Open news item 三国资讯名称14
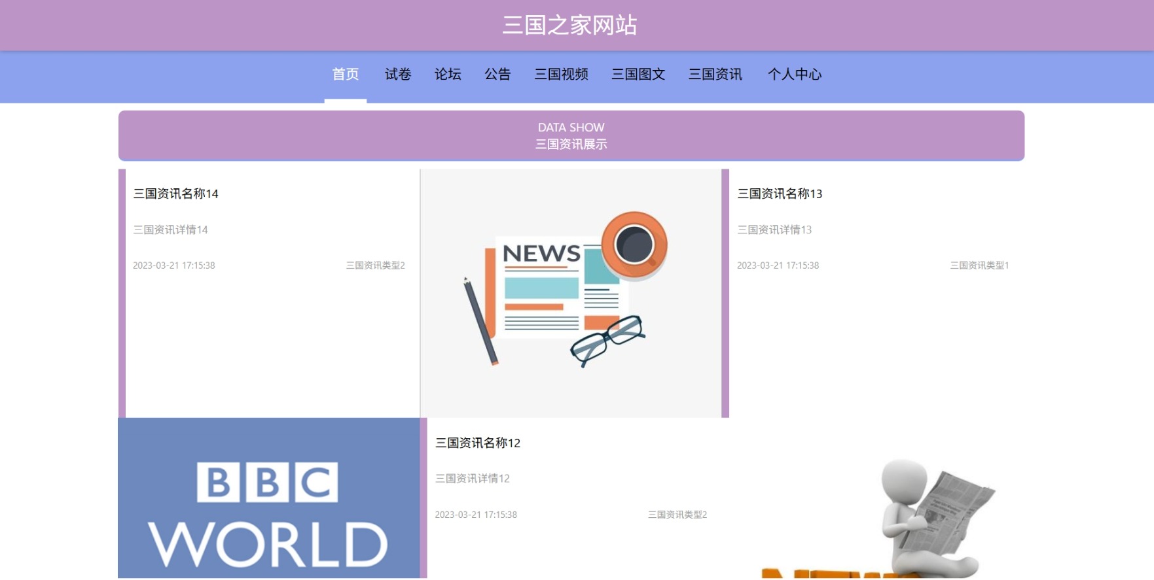This screenshot has height=580, width=1154. pyautogui.click(x=175, y=194)
